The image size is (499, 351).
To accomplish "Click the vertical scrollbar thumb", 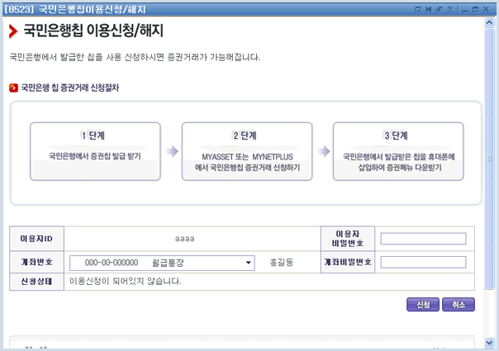I will click(489, 159).
